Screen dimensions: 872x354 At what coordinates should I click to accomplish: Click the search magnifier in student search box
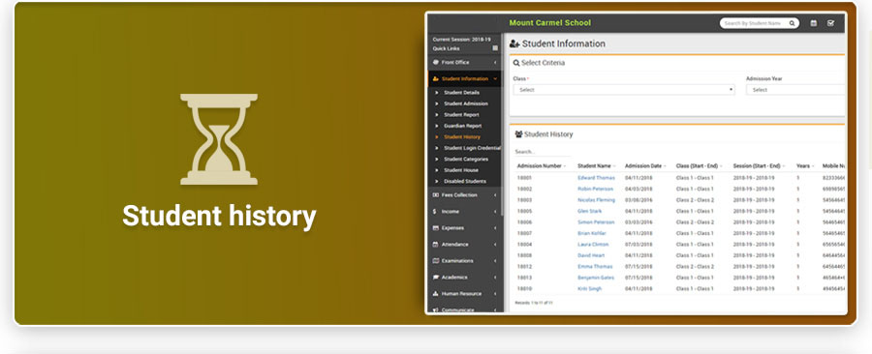point(792,23)
